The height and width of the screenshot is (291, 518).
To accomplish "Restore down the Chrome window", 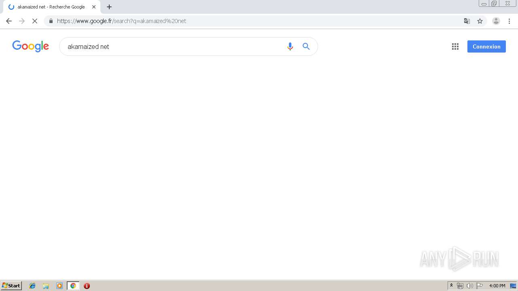I will point(494,4).
